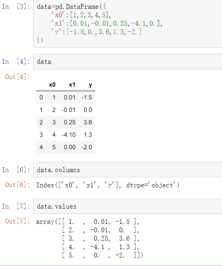
Task: Click the 3.6 value in y column
Action: pos(88,122)
